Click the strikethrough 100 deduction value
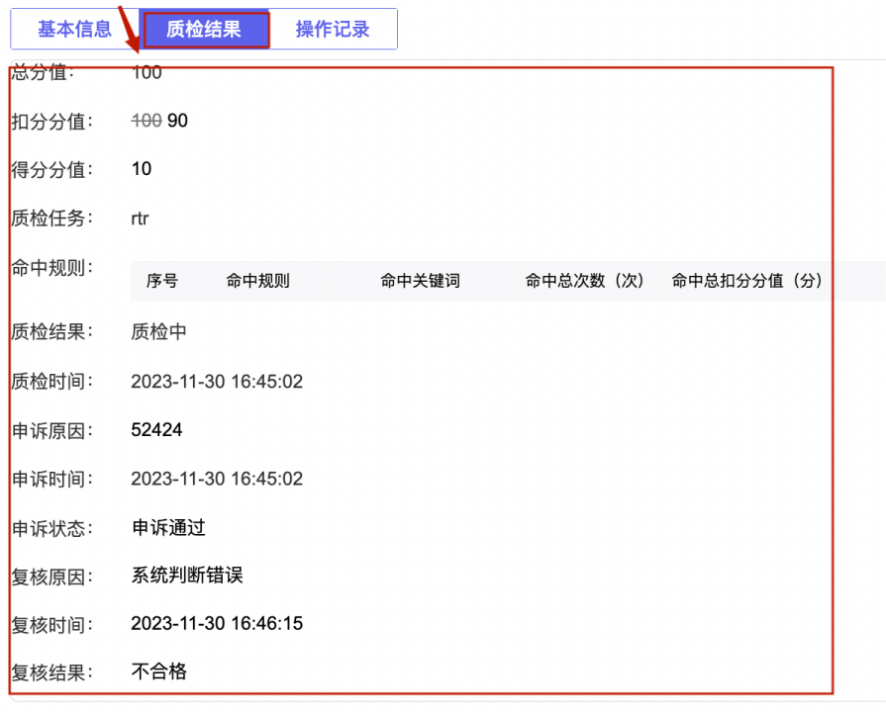Screen dimensions: 886x712 coord(147,121)
